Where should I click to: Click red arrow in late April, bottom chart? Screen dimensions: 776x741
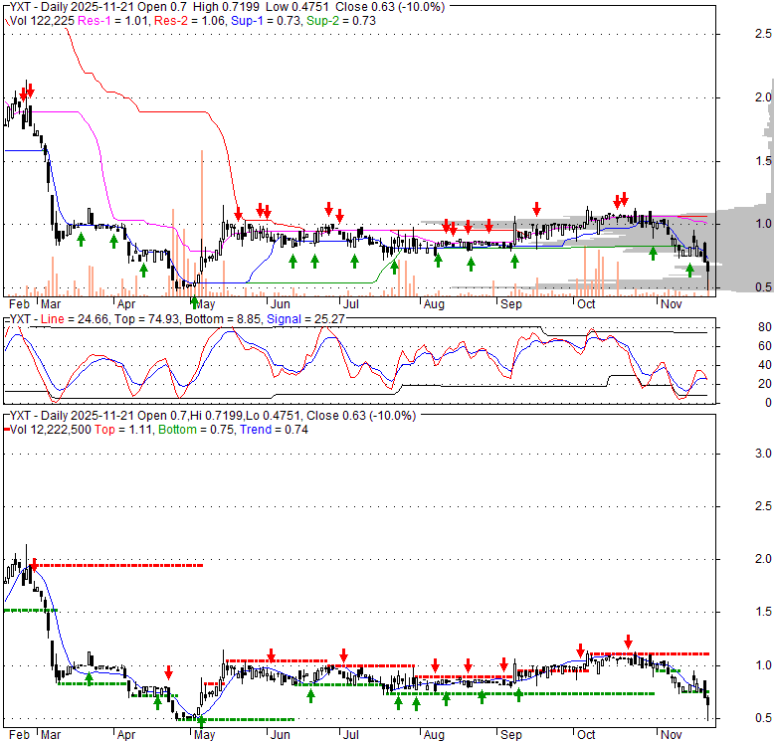click(168, 671)
